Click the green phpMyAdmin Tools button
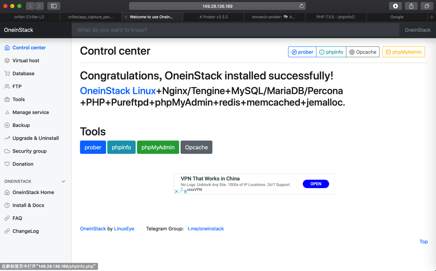436x271 pixels. coord(158,147)
